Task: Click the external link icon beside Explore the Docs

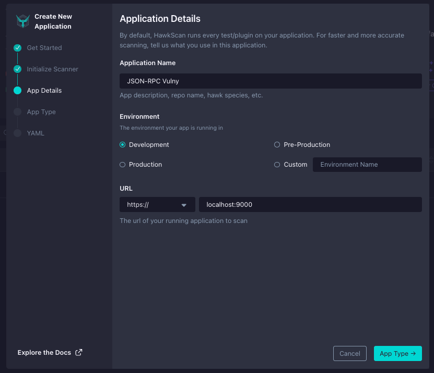Action: click(79, 352)
